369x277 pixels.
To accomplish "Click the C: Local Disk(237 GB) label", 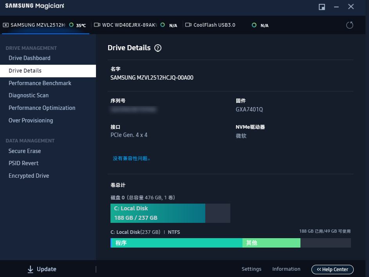I will click(x=135, y=232).
